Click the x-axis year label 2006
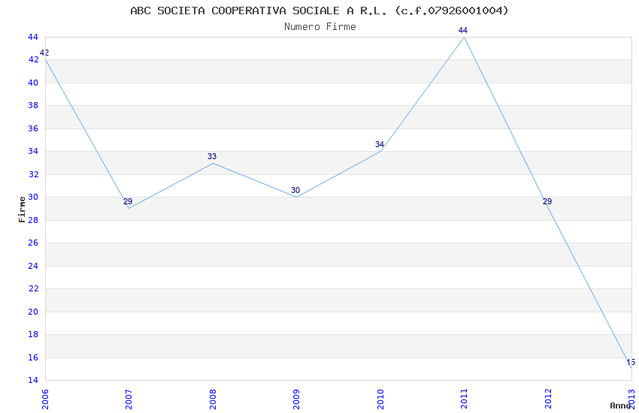 pyautogui.click(x=45, y=399)
